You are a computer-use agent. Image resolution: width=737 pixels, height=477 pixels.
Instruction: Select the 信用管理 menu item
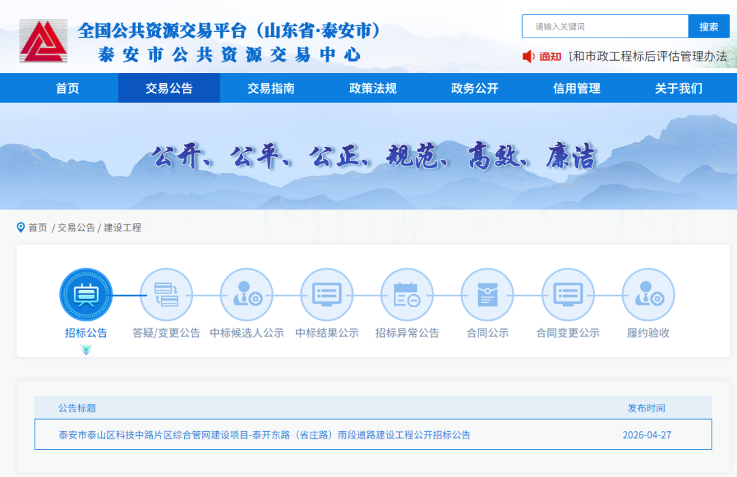coord(577,88)
